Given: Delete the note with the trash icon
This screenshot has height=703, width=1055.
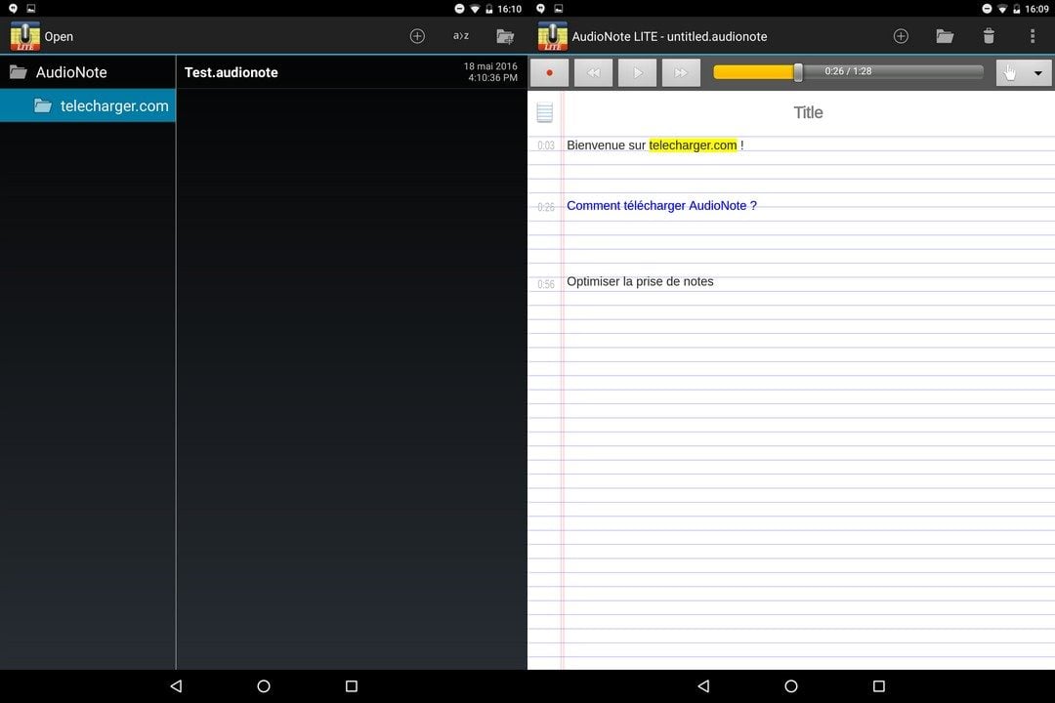Looking at the screenshot, I should tap(989, 36).
